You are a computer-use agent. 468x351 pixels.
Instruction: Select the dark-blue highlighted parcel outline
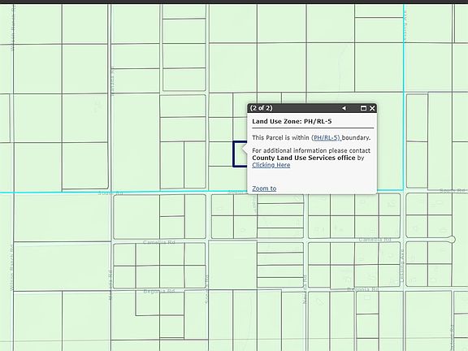pyautogui.click(x=240, y=154)
